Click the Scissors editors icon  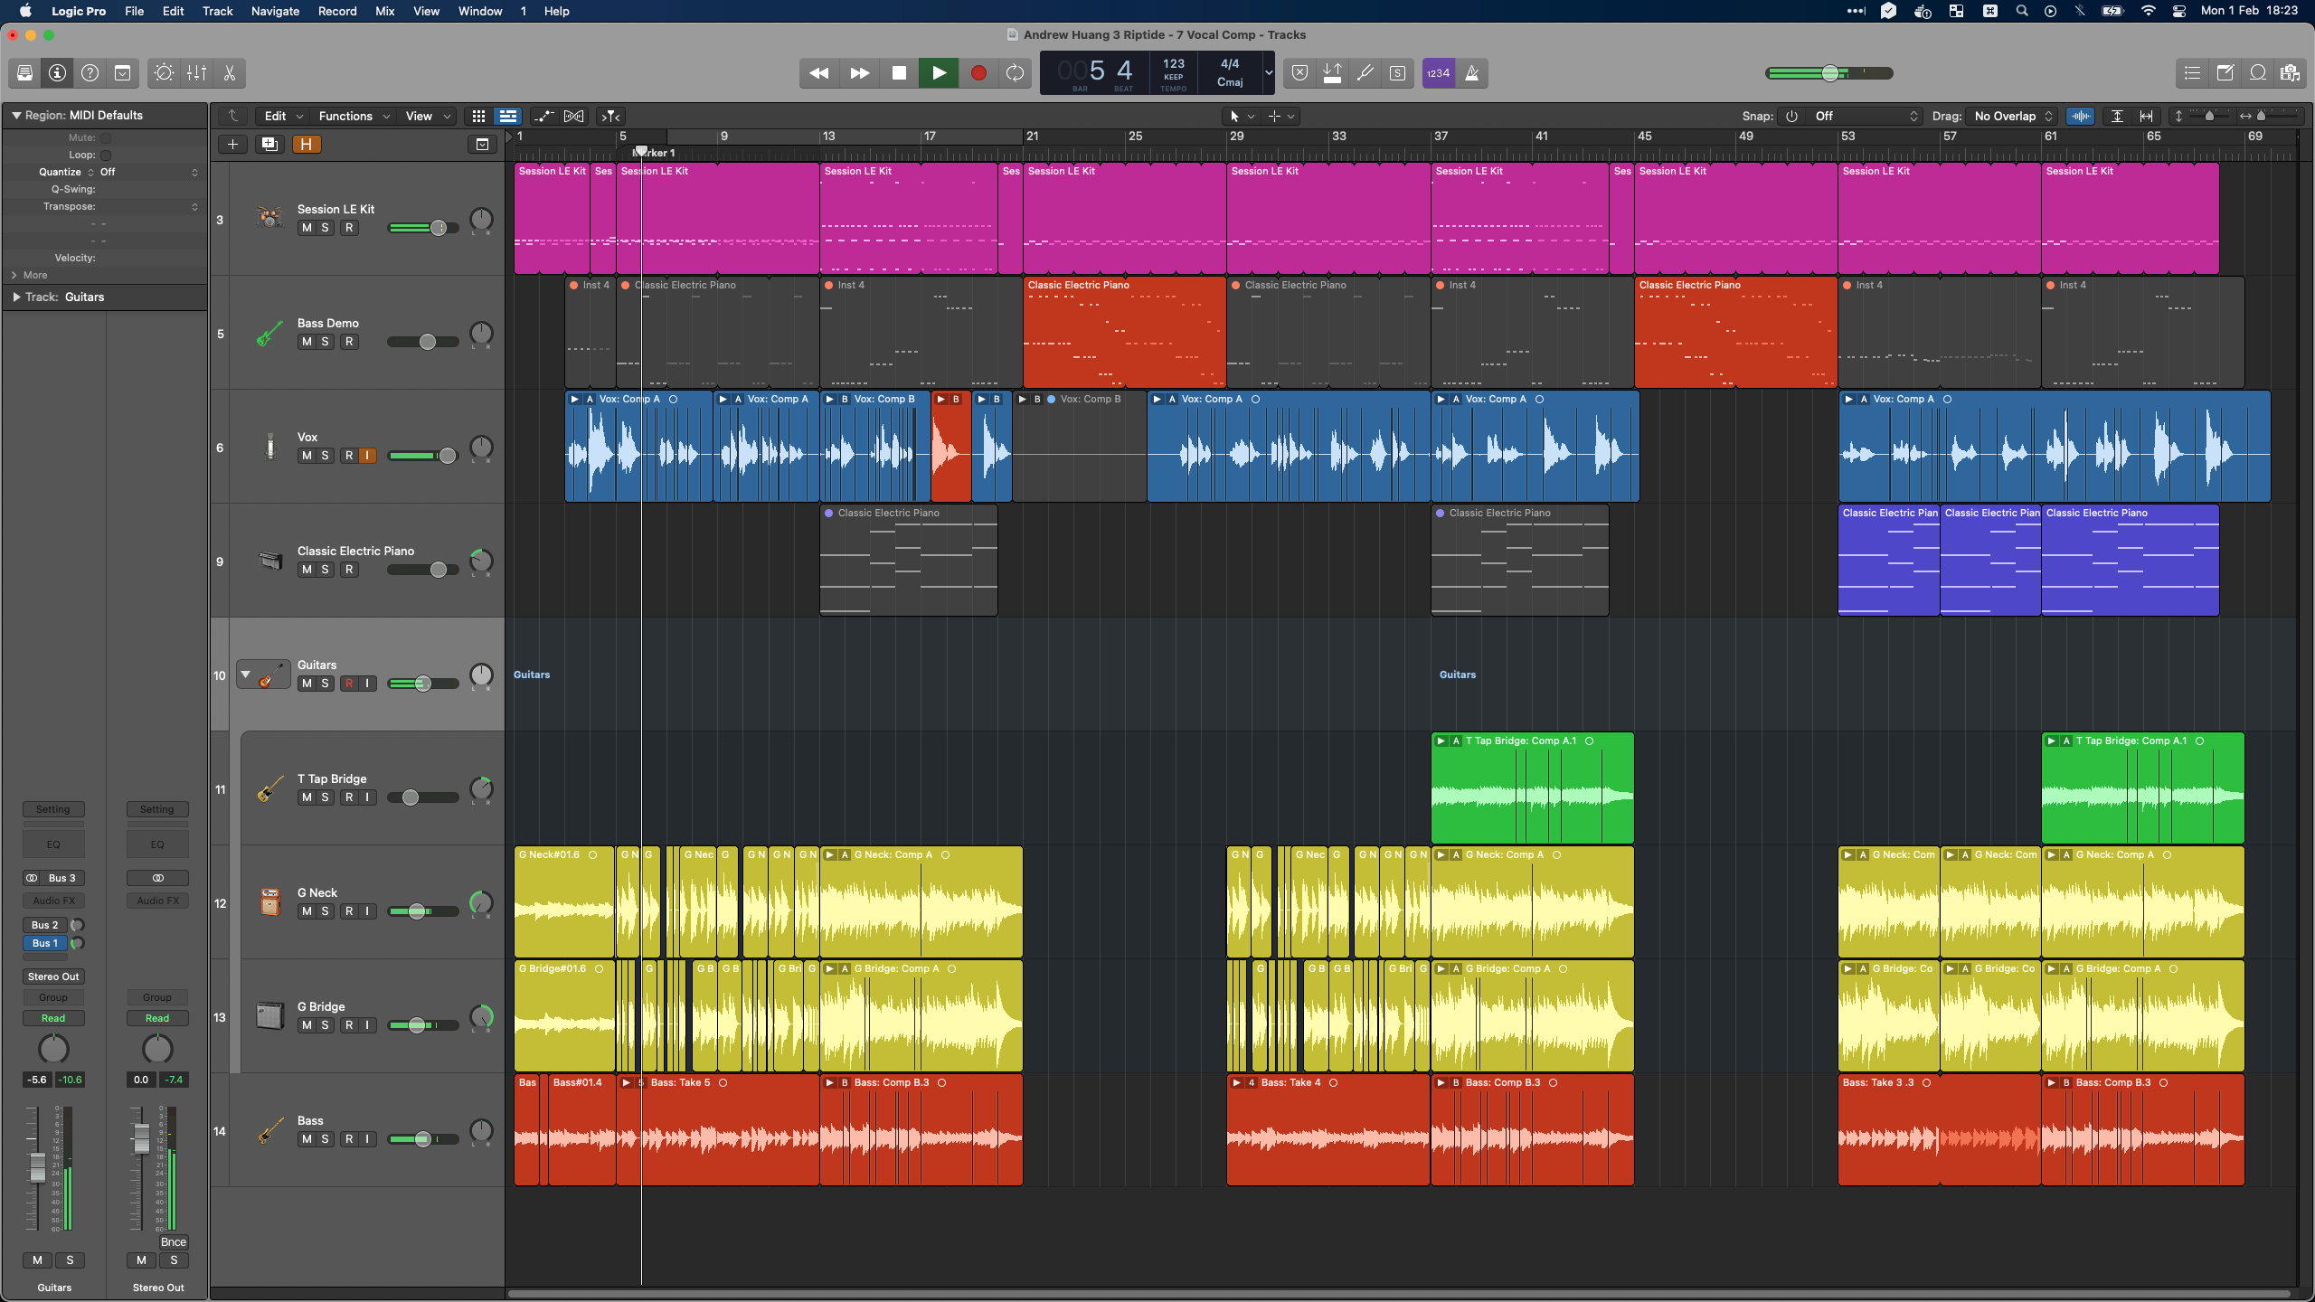pyautogui.click(x=230, y=73)
